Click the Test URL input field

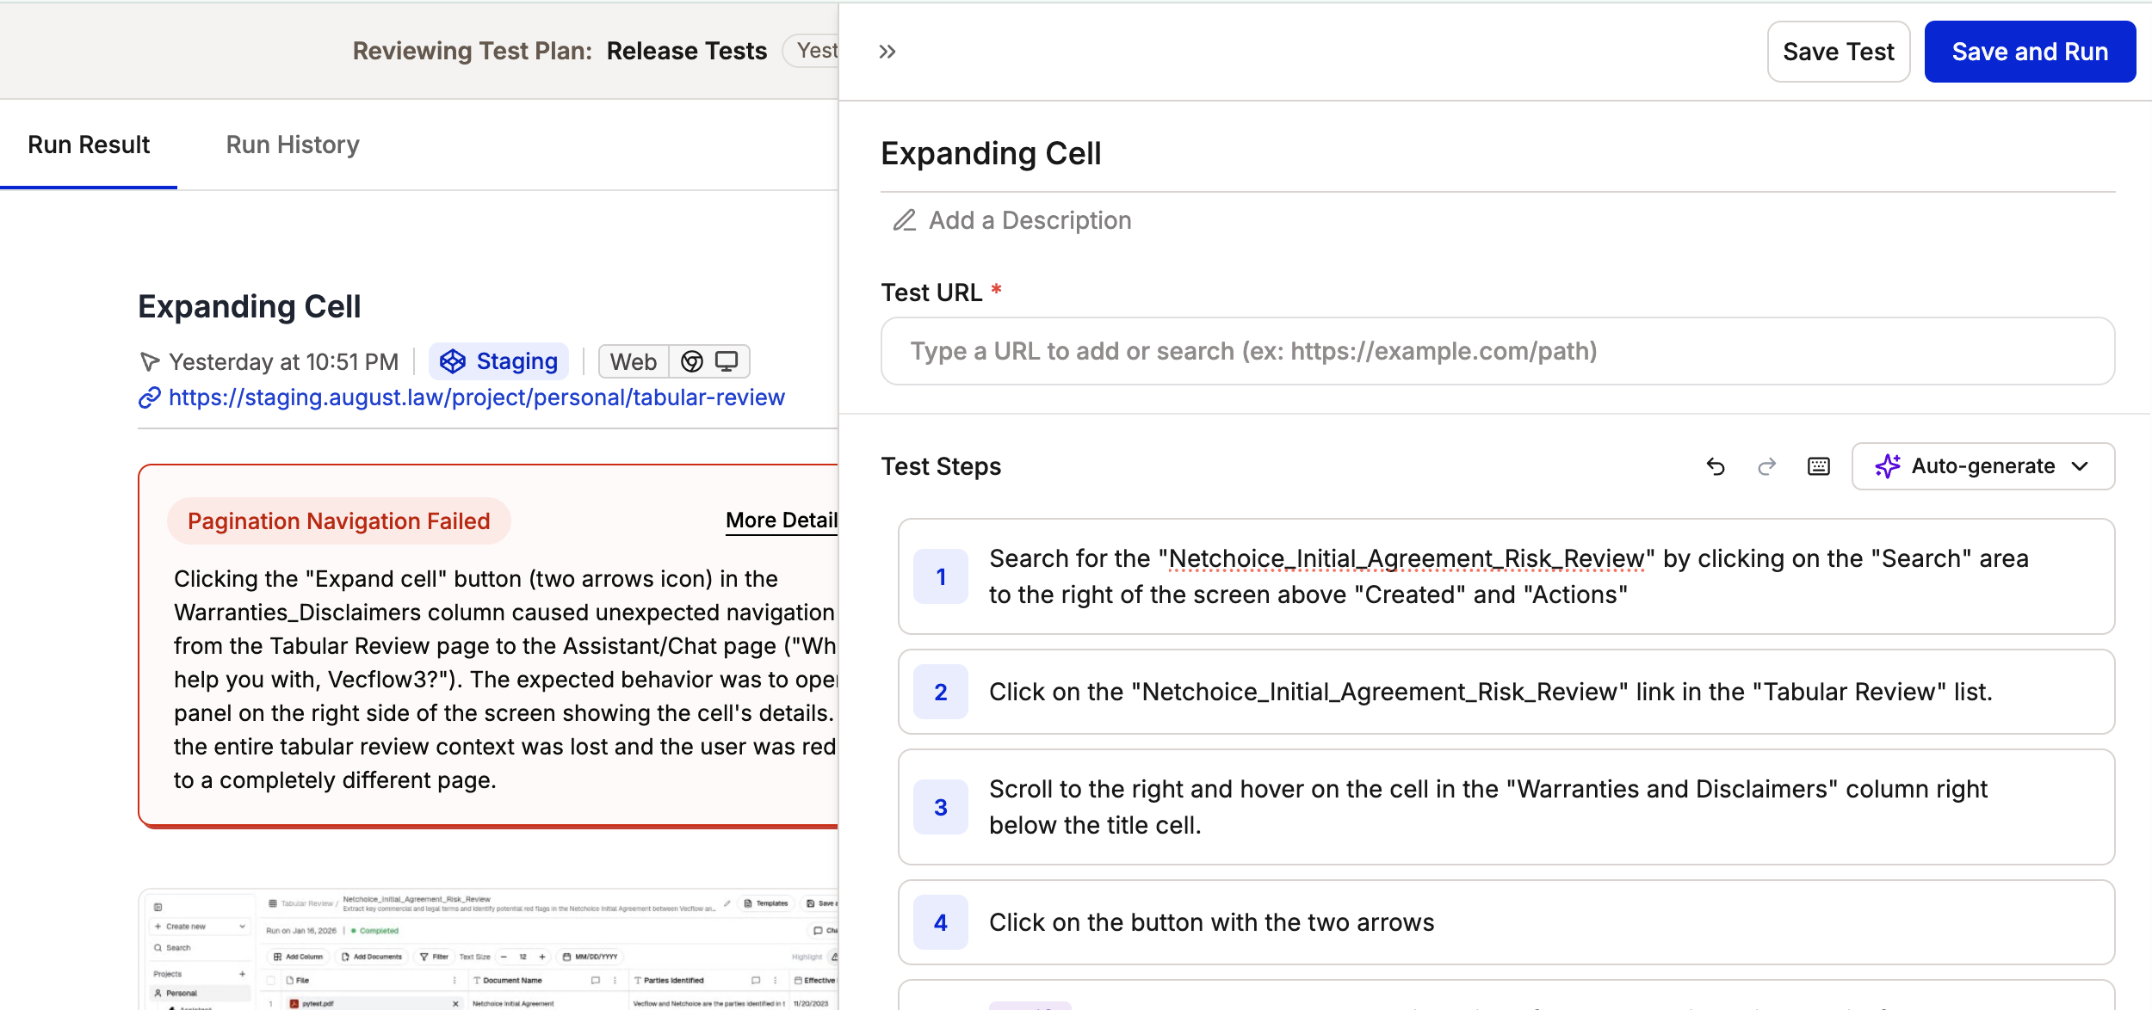1496,351
